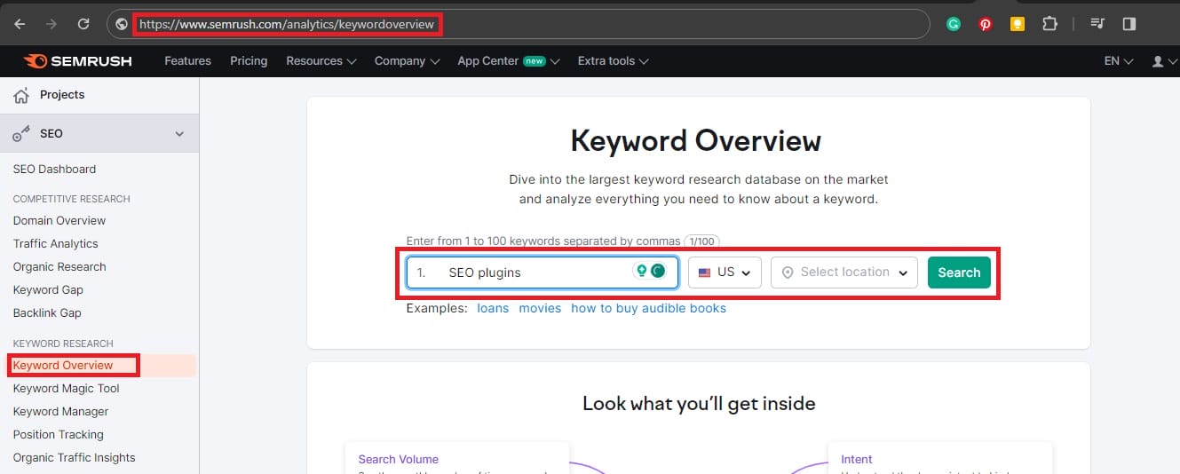The height and width of the screenshot is (474, 1180).
Task: Click the location pin icon
Action: tap(787, 273)
